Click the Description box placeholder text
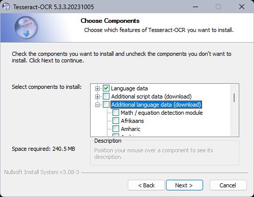This screenshot has width=254, height=197. click(154, 154)
